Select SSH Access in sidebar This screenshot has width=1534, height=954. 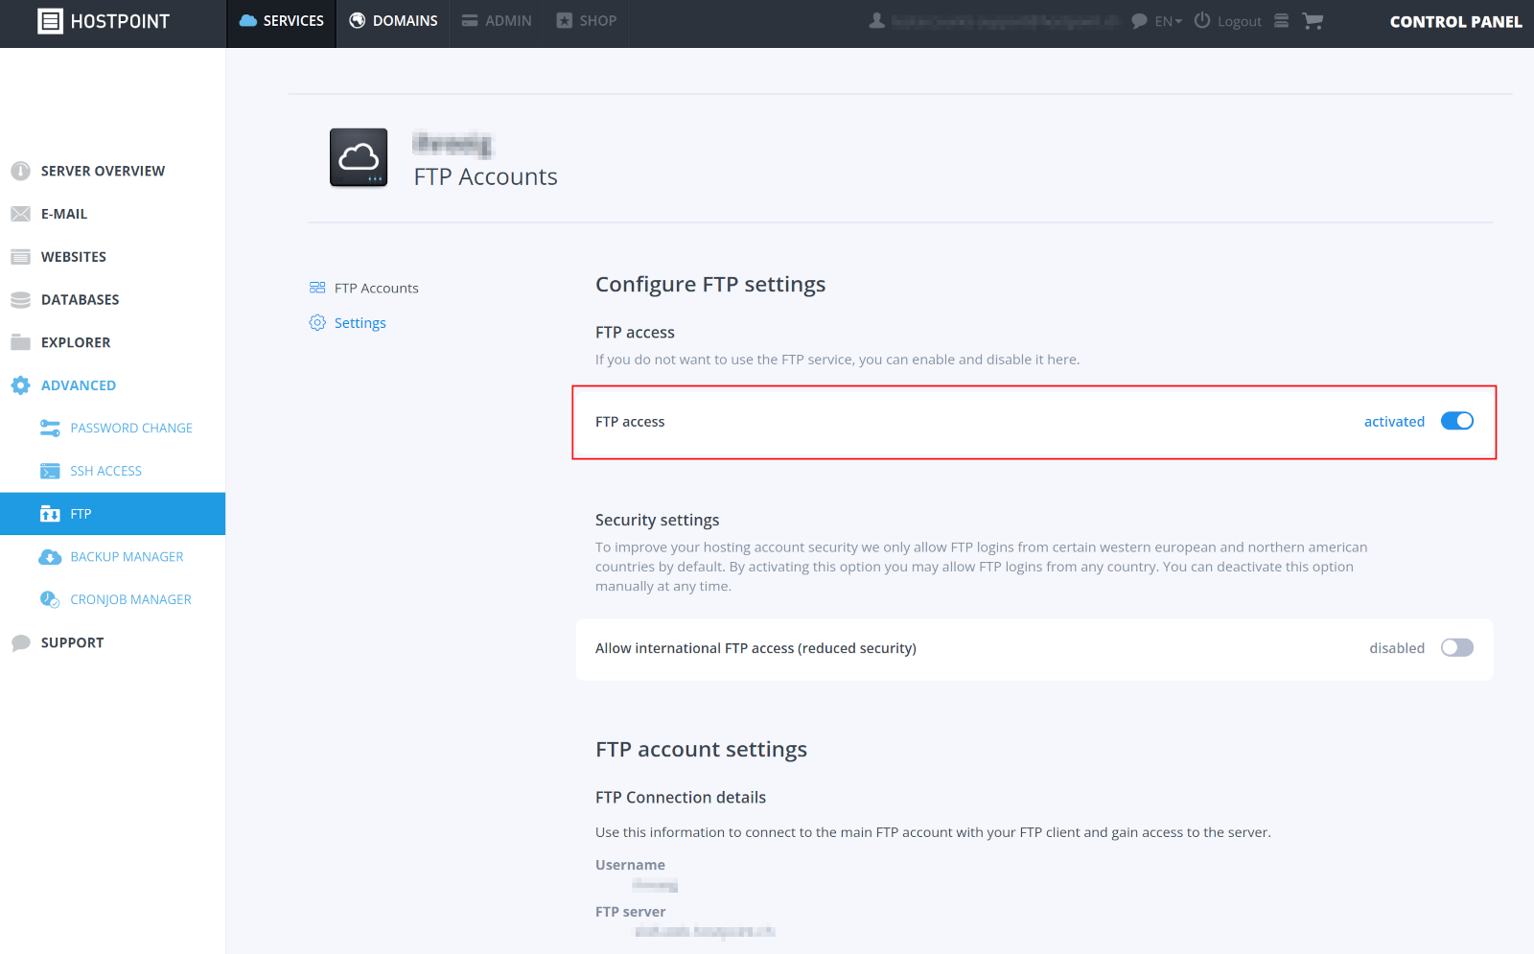[x=105, y=471]
